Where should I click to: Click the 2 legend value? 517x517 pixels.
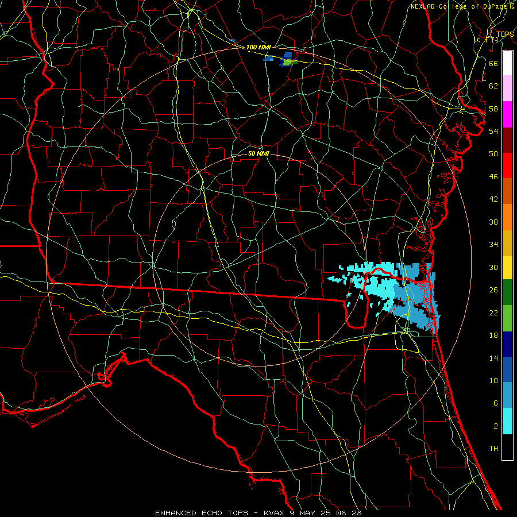[495, 426]
